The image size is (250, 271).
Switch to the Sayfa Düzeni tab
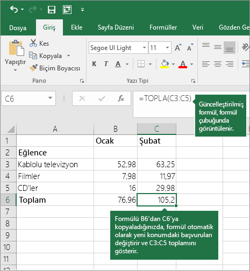coord(116,27)
